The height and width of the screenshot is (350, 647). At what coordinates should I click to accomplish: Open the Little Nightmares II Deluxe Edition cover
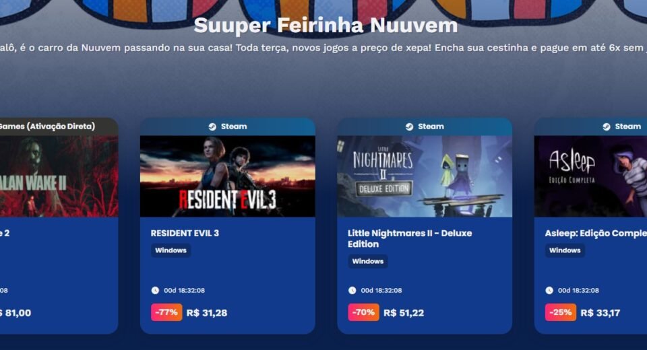point(425,176)
